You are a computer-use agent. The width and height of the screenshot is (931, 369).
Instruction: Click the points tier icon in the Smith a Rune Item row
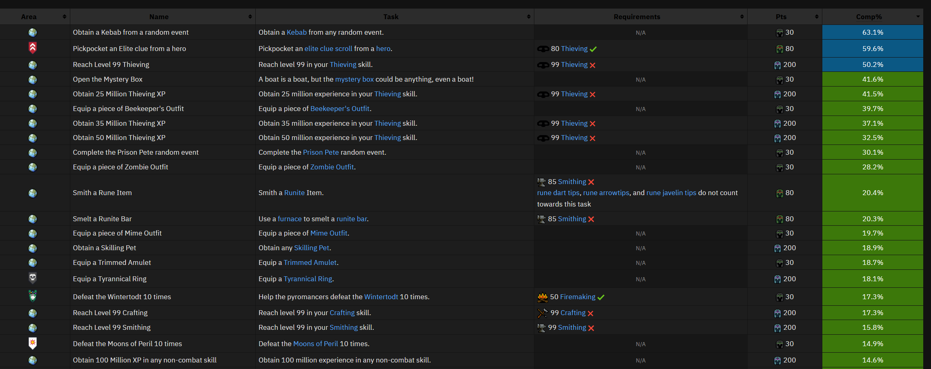tap(779, 193)
